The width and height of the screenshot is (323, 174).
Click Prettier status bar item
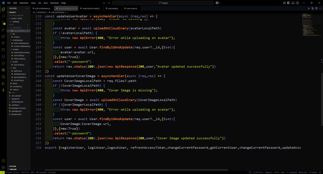tap(313, 172)
